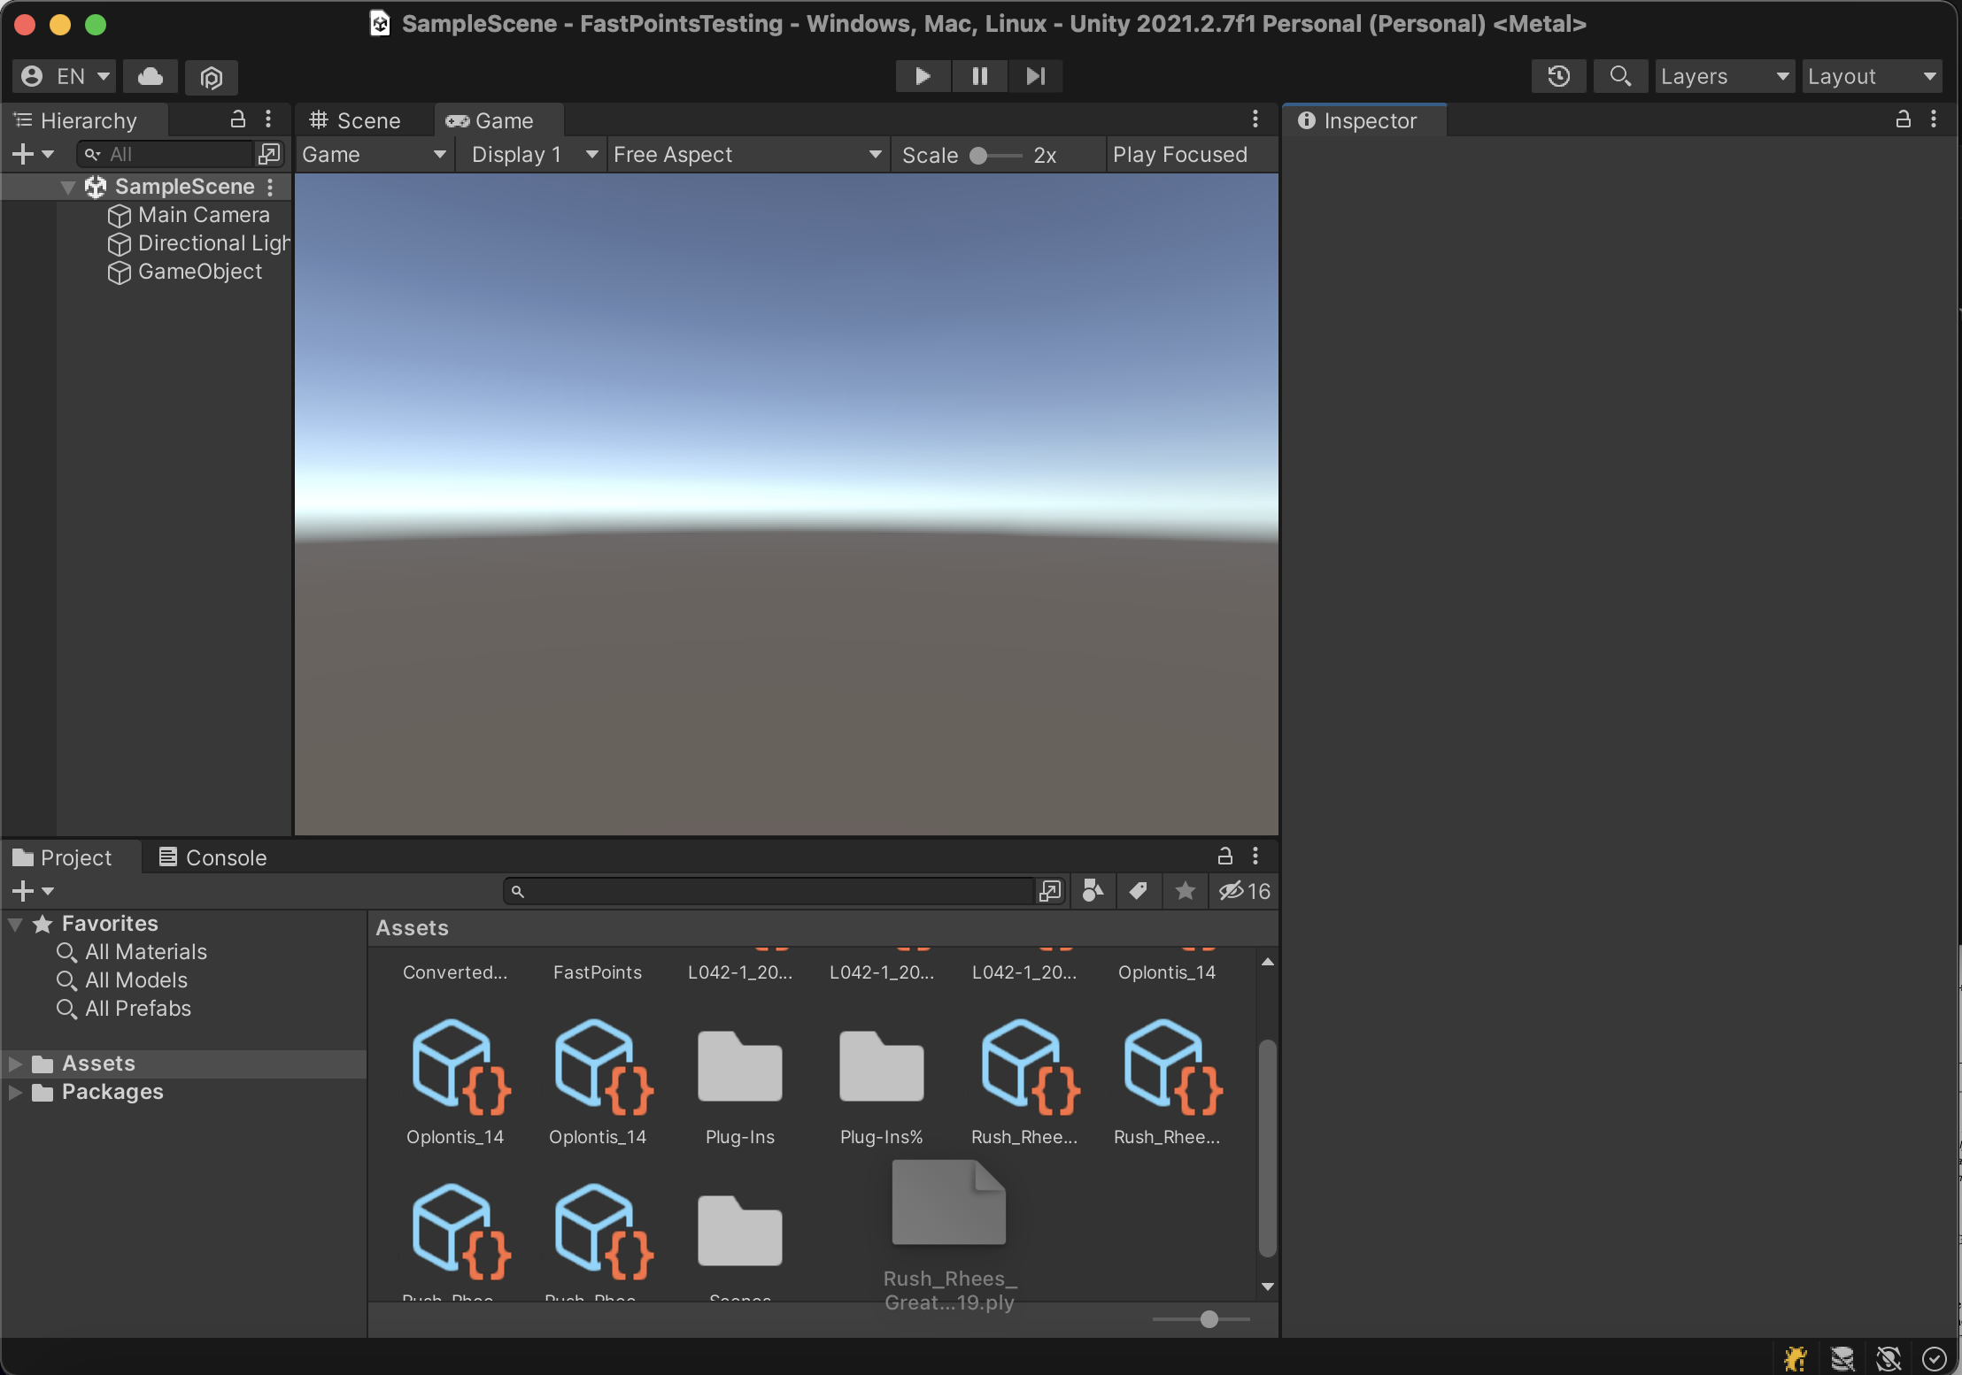Open the Inspector panel options menu
1962x1375 pixels.
point(1934,119)
